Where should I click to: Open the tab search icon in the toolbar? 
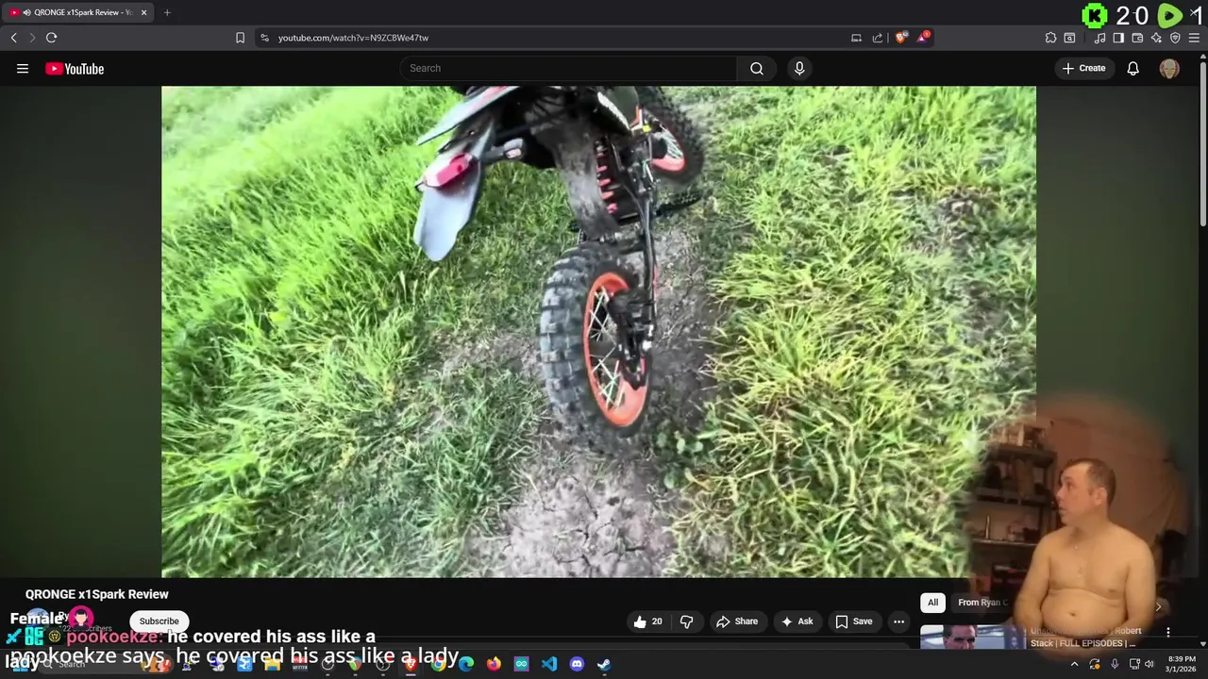click(x=1069, y=38)
